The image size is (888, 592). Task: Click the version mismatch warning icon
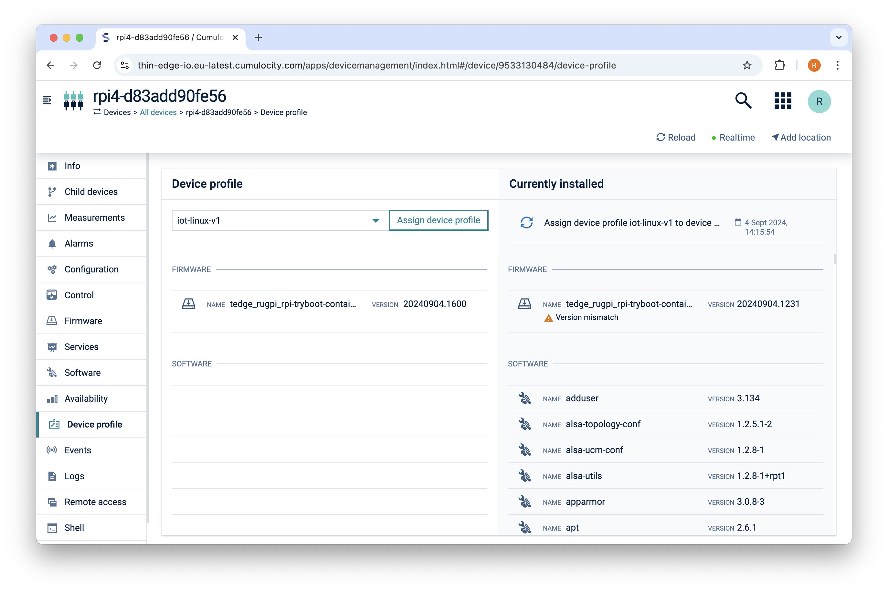tap(547, 317)
